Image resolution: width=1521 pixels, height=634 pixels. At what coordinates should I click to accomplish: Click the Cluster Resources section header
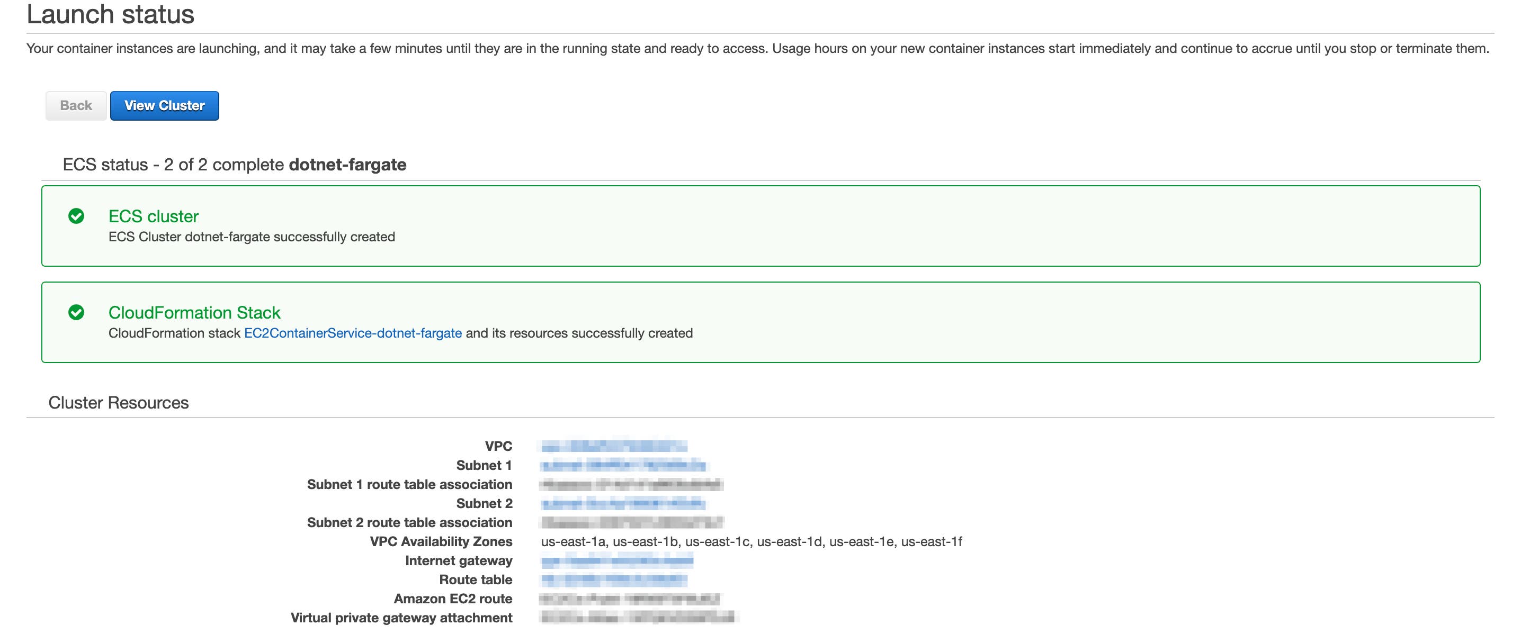[x=119, y=403]
